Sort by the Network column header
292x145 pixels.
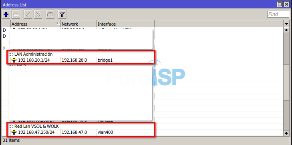pos(79,24)
